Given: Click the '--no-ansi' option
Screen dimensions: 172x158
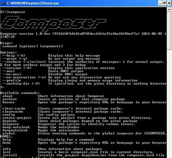Looking at the screenshot, I should 12,74.
